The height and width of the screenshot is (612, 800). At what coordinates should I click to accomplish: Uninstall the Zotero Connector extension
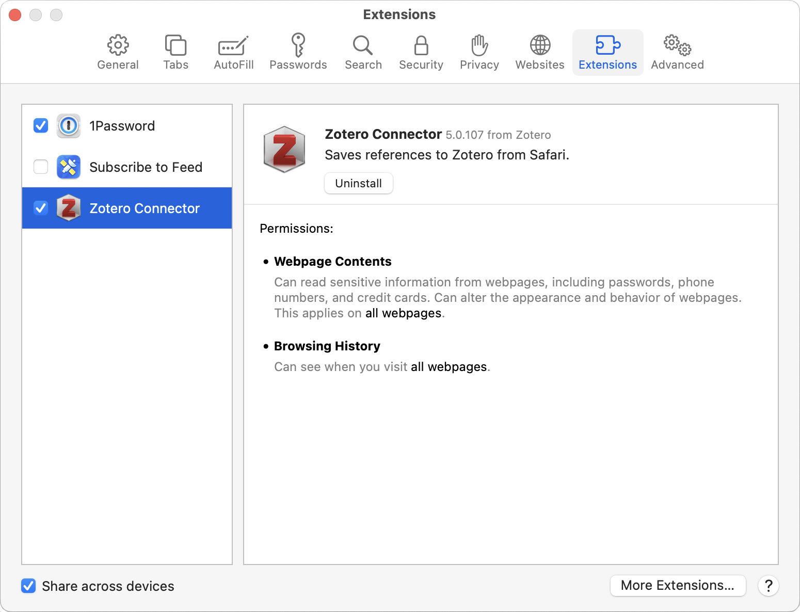(x=358, y=184)
